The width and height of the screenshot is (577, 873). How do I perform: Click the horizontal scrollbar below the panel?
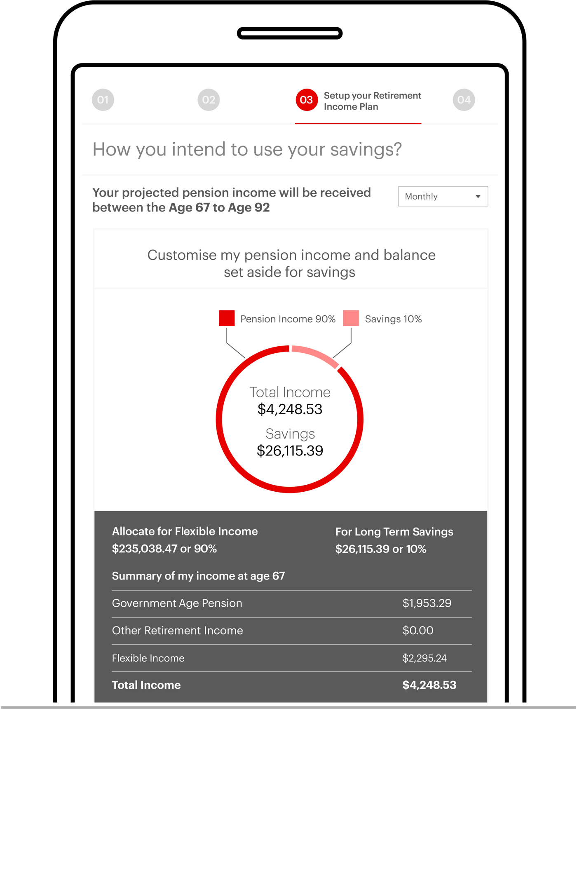288,707
